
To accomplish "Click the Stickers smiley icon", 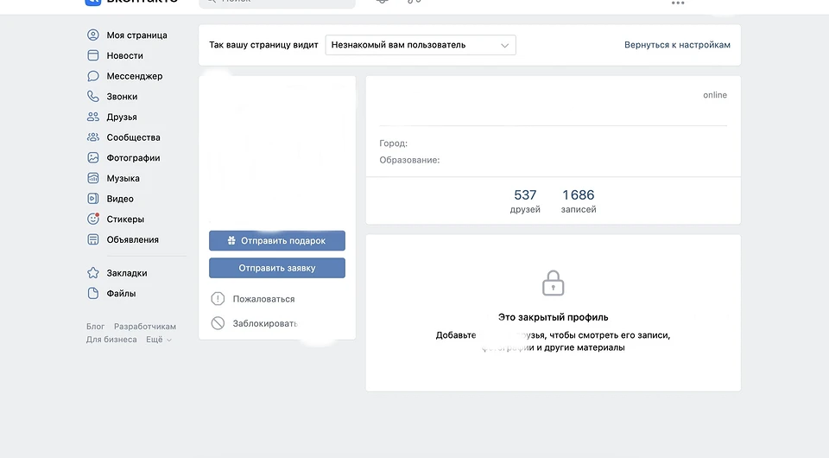I will click(x=93, y=219).
